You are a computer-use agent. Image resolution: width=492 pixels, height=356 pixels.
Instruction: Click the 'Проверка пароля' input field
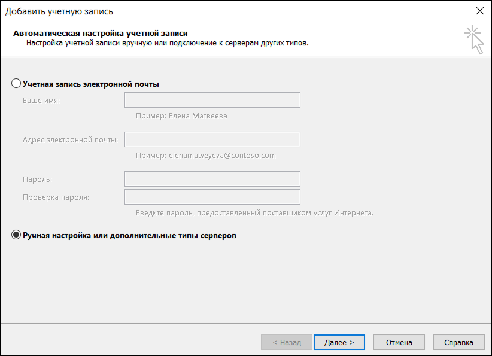[212, 197]
